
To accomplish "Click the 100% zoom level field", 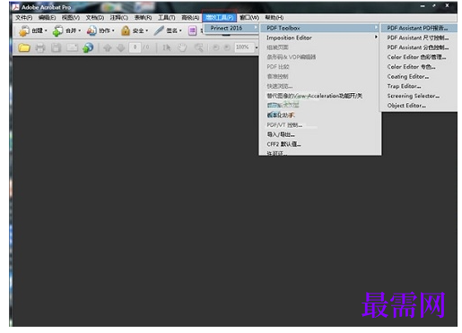I will pos(244,47).
